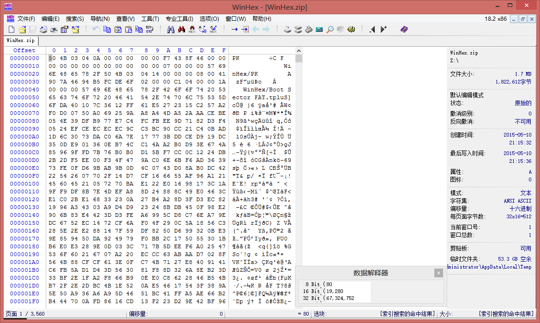This screenshot has height=323, width=540.
Task: Click the blue binoculars find text icon
Action: click(171, 30)
